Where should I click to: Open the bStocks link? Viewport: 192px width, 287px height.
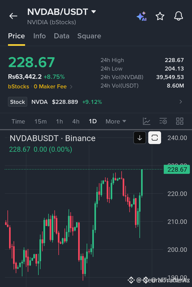coord(18,87)
